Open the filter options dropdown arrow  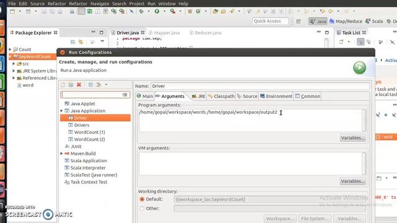[106, 85]
